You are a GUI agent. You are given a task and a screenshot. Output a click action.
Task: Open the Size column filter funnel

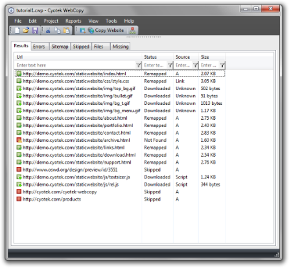[x=222, y=65]
